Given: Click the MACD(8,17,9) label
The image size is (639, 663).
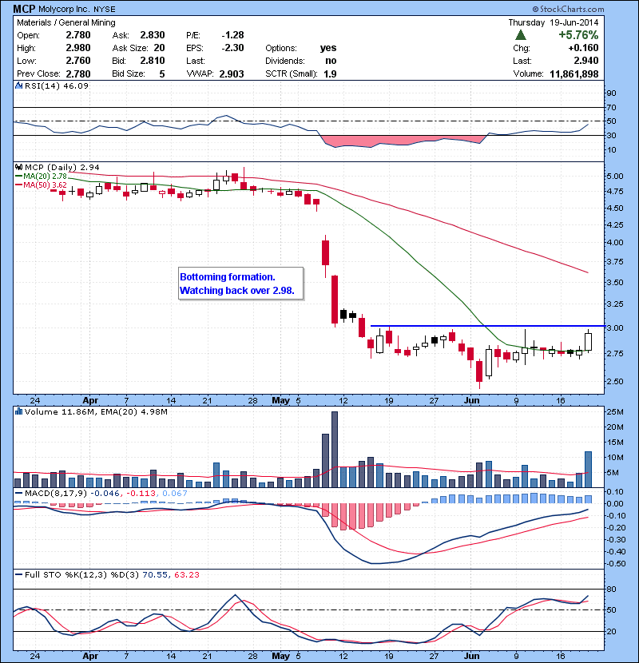Looking at the screenshot, I should coord(56,494).
